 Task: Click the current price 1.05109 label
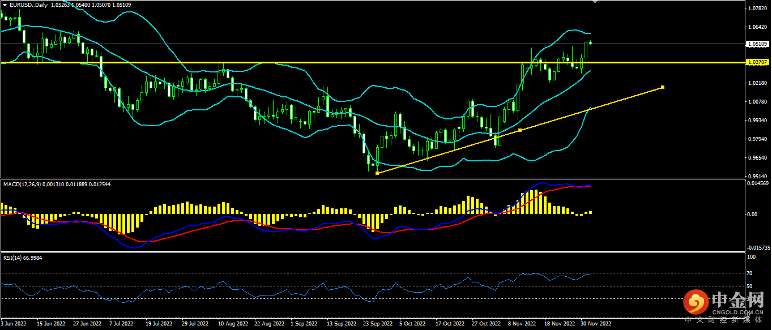tap(757, 44)
